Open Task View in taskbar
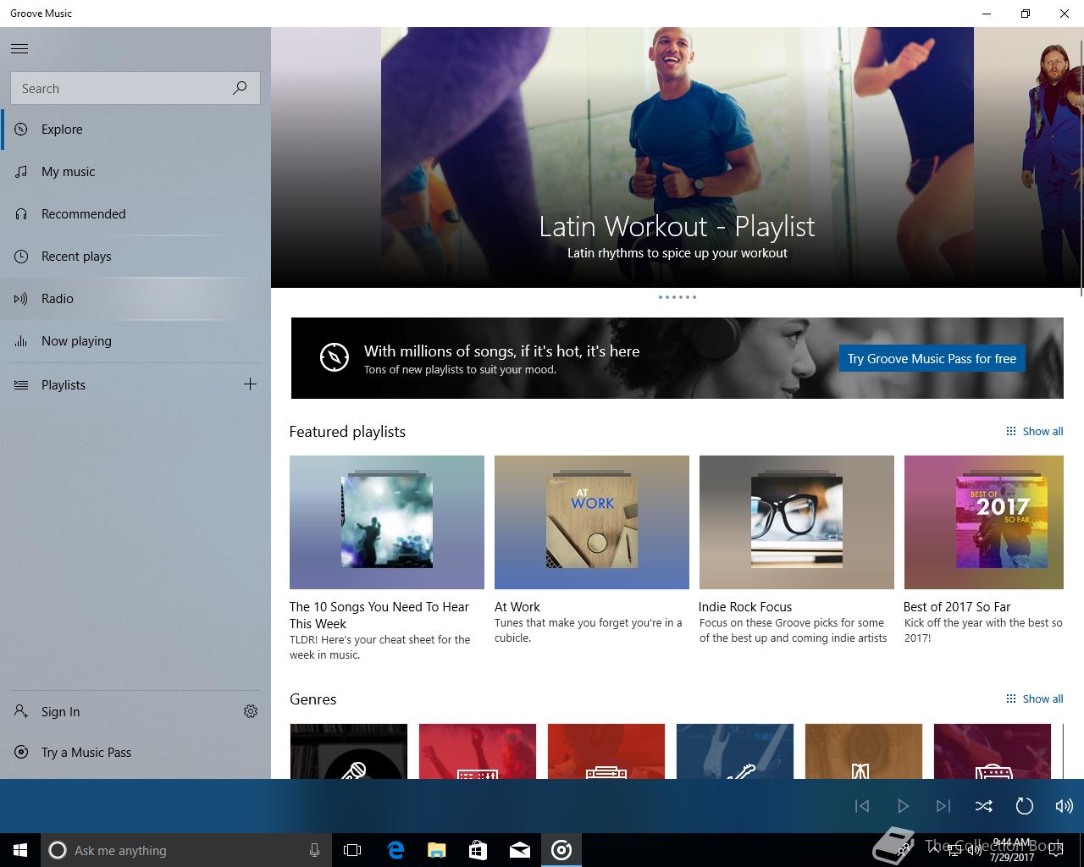The height and width of the screenshot is (867, 1084). pyautogui.click(x=352, y=850)
